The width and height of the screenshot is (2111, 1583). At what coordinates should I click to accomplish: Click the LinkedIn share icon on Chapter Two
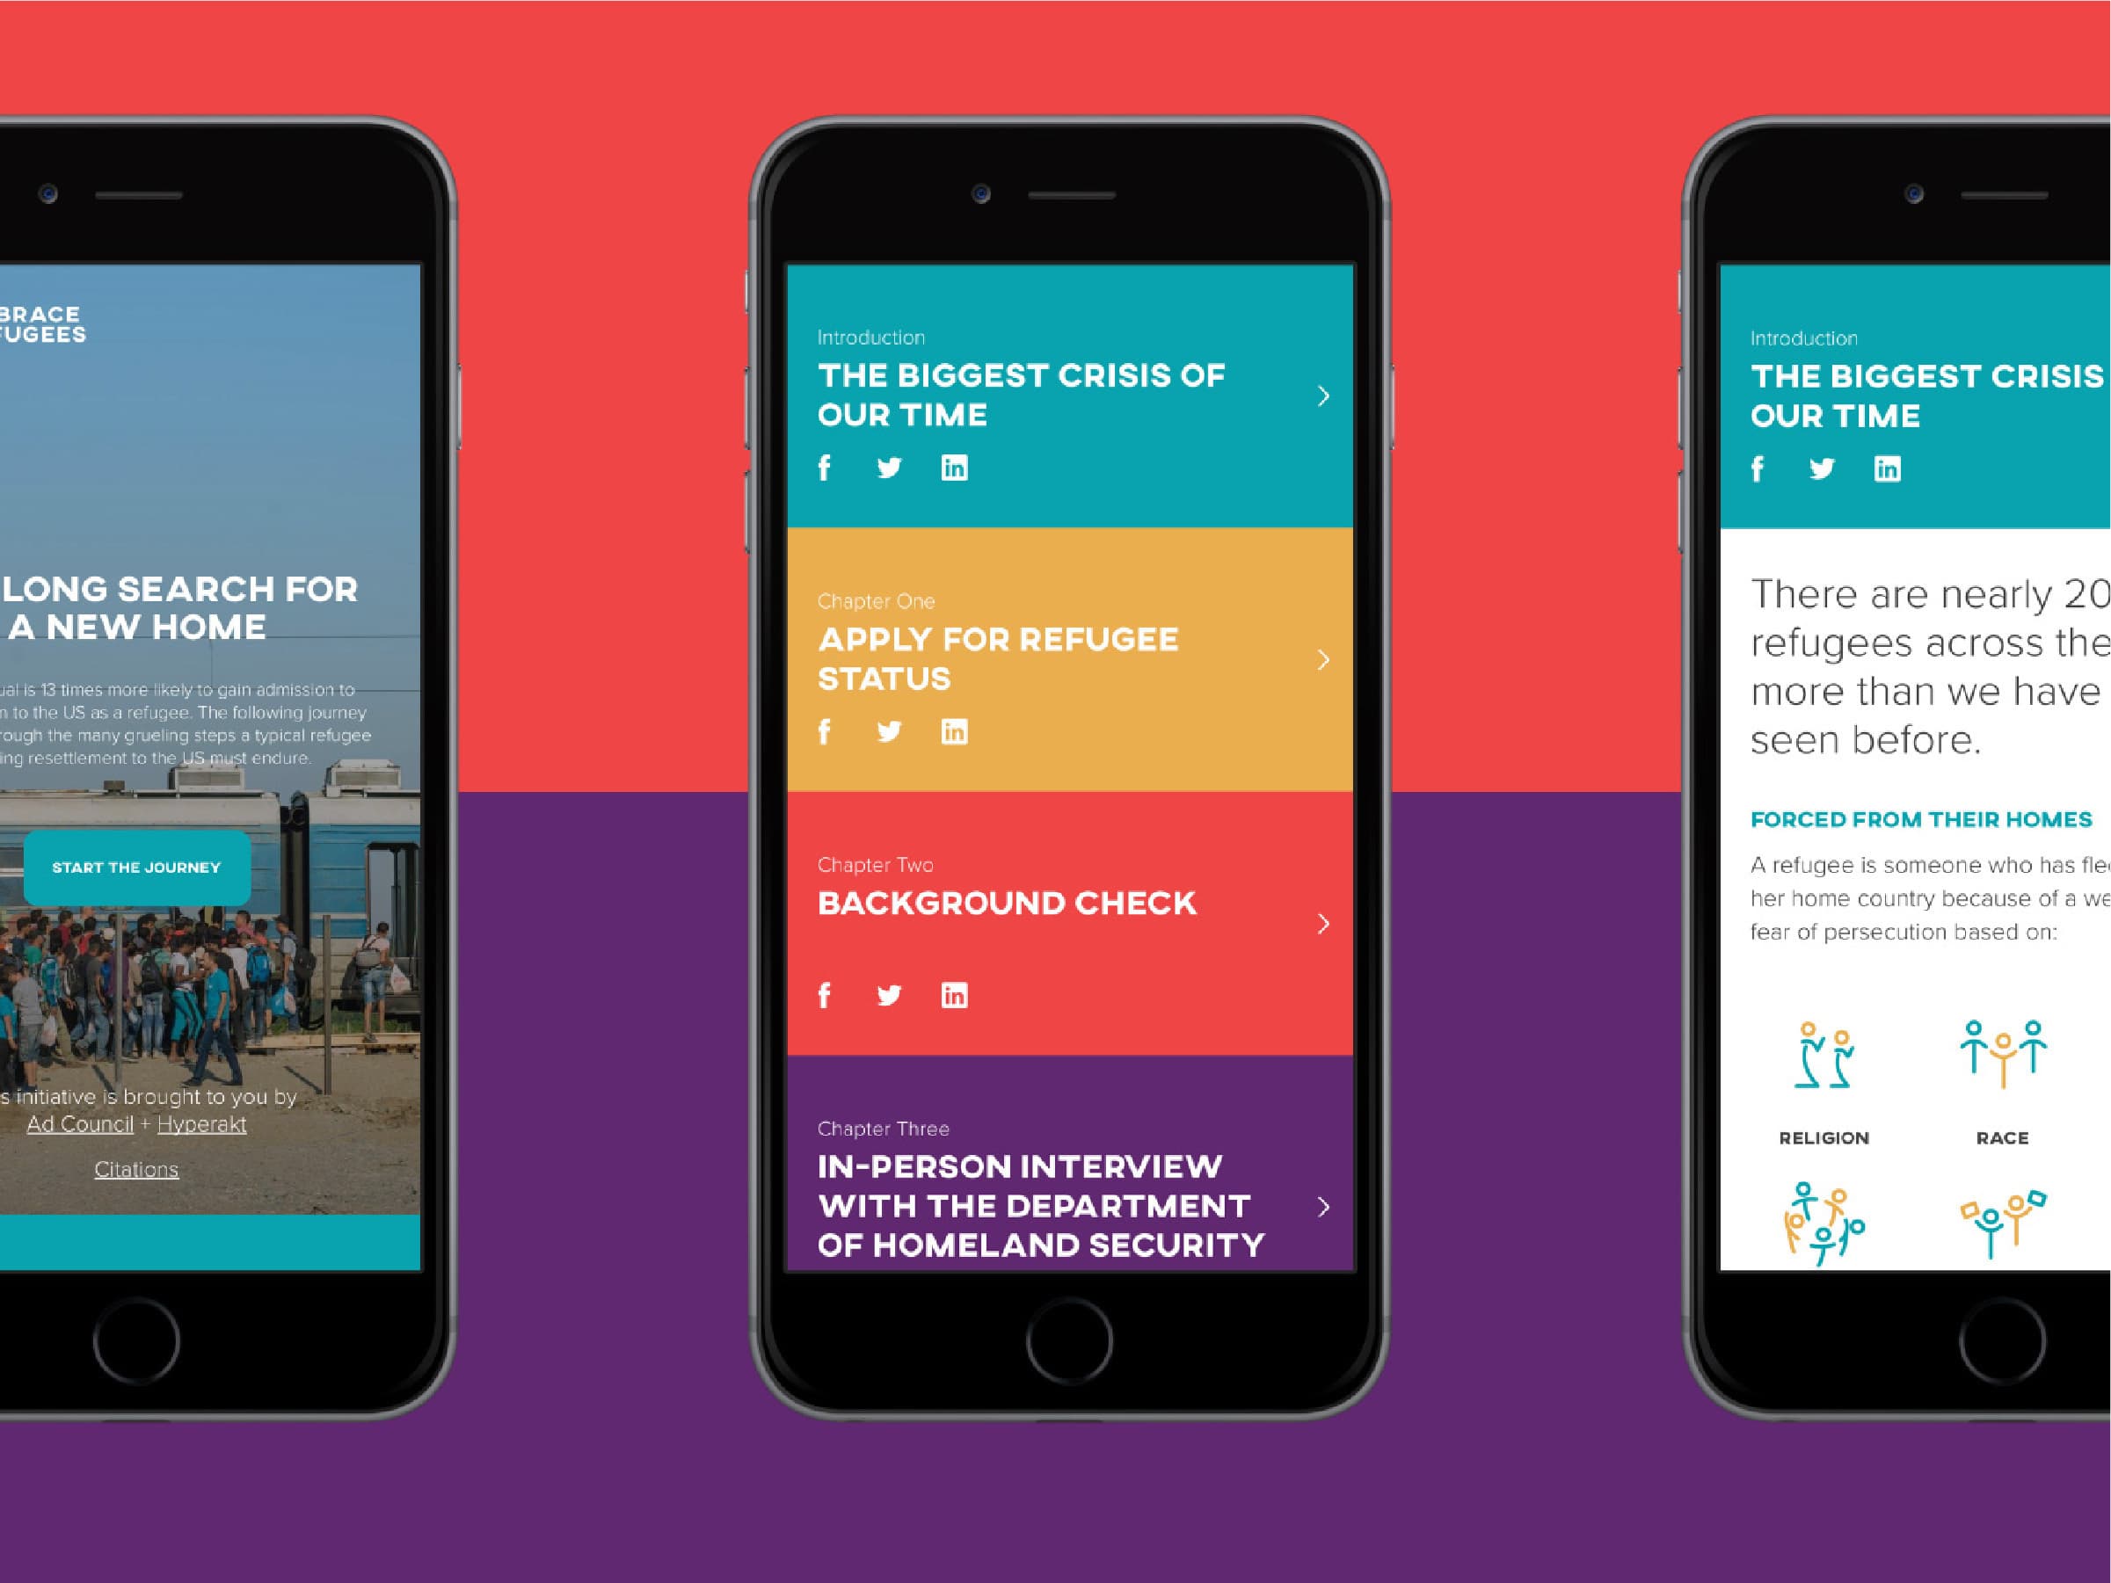point(953,994)
